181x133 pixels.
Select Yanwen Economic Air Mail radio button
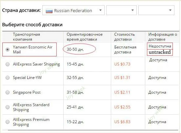pyautogui.click(x=8, y=49)
